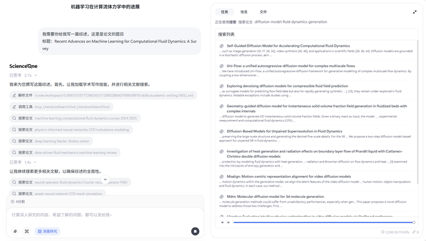Screen dimensions: 426x241
Task: Open search step 'deep learning Navier-Stokes solver'
Action: [51, 141]
